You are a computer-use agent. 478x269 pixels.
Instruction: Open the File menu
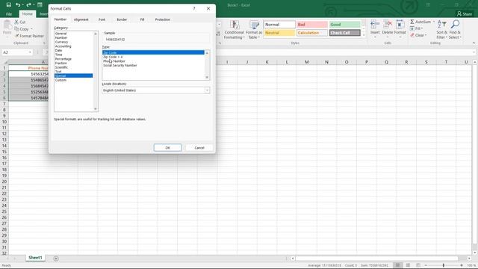click(x=9, y=14)
